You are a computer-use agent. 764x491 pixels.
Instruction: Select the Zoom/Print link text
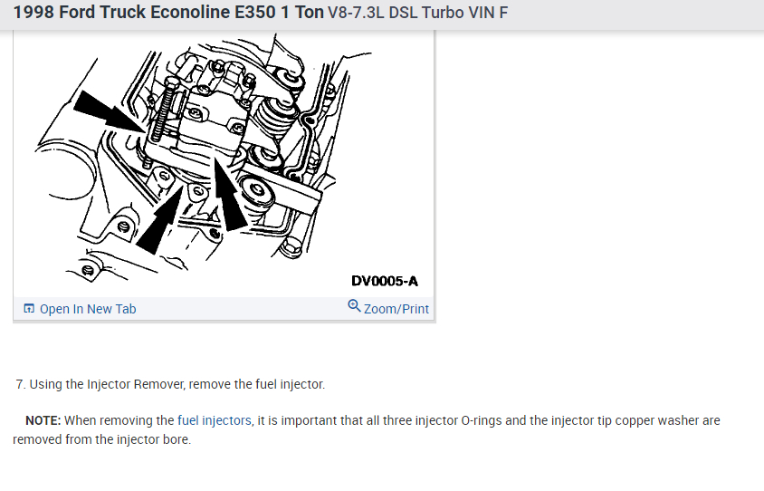[x=396, y=309]
